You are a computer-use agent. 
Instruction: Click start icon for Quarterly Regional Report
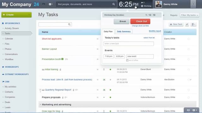coord(104,90)
